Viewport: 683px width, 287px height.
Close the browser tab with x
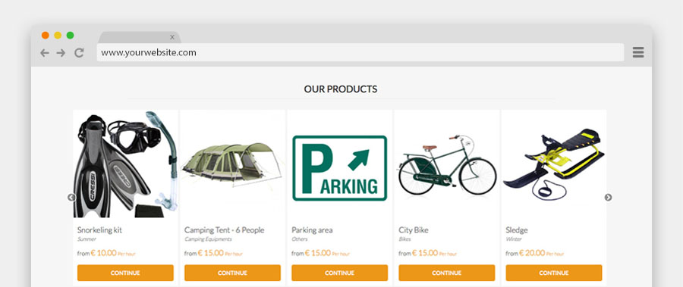coord(172,37)
